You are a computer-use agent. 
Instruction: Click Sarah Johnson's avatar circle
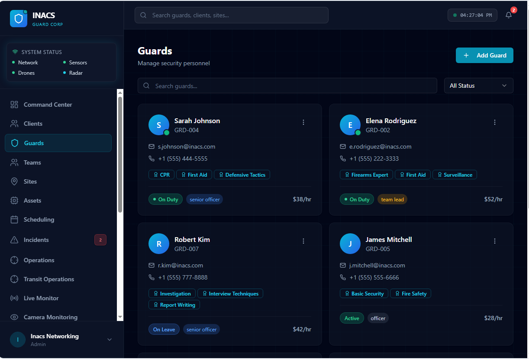pos(159,125)
